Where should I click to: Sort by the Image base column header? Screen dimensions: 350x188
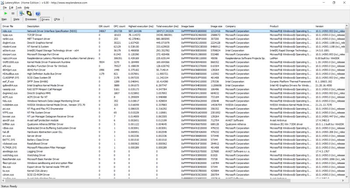coord(195,26)
